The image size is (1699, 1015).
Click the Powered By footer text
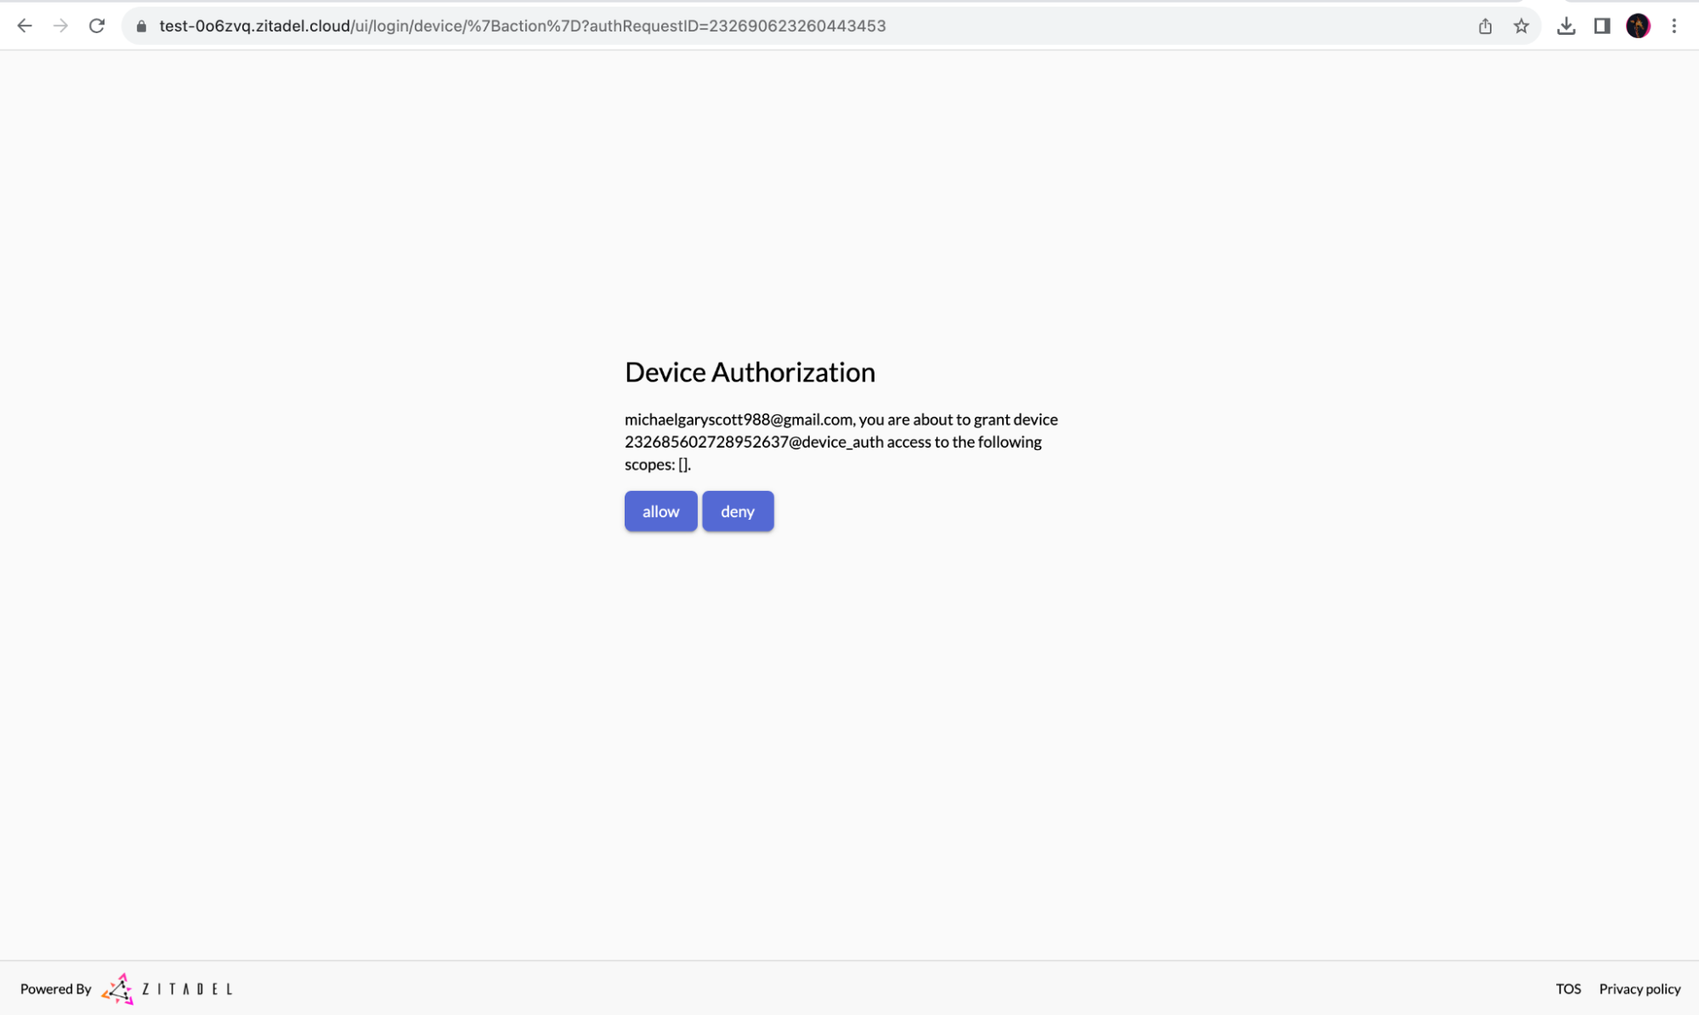[x=55, y=989]
